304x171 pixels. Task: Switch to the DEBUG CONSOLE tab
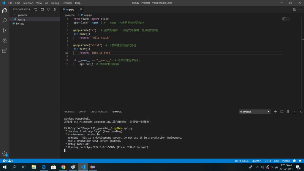tap(99, 112)
